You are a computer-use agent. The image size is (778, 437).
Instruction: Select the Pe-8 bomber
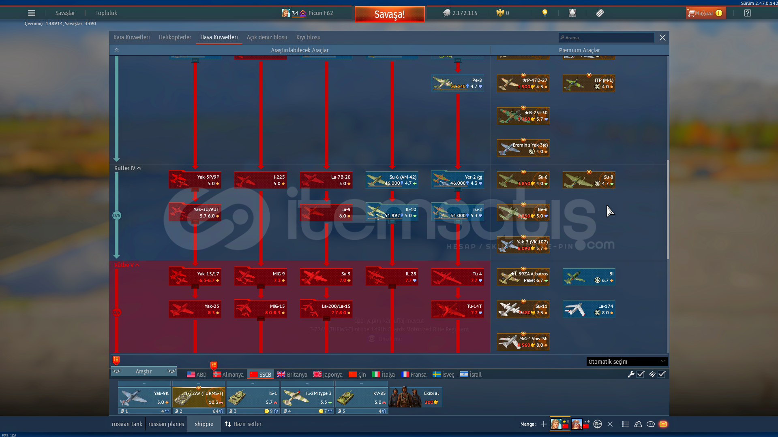click(458, 83)
